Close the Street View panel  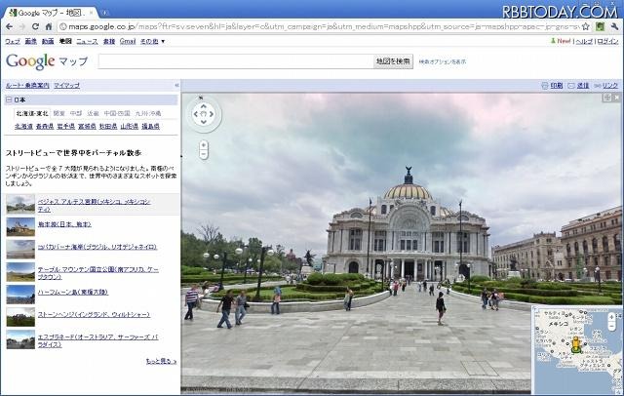click(x=616, y=98)
